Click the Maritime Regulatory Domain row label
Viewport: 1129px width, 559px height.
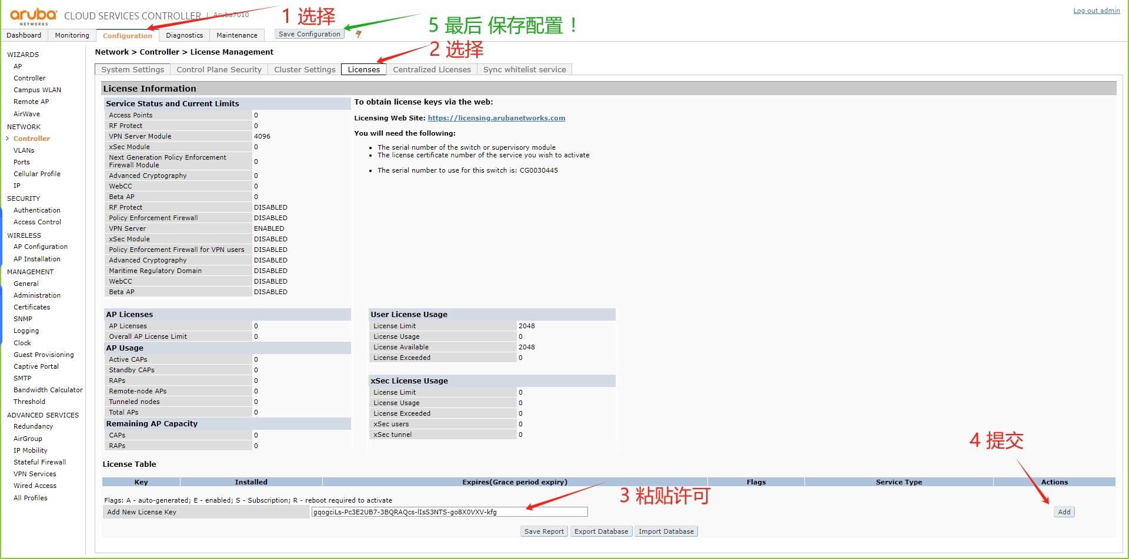click(155, 271)
